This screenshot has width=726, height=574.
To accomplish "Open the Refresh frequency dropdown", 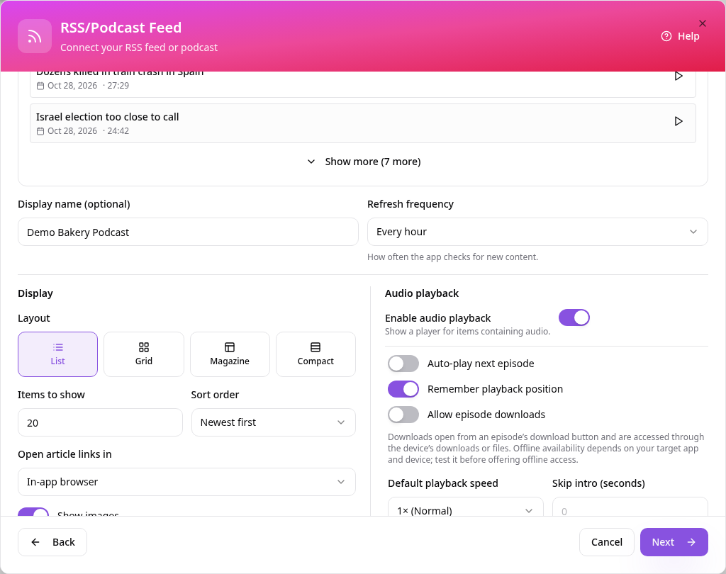I will (537, 232).
